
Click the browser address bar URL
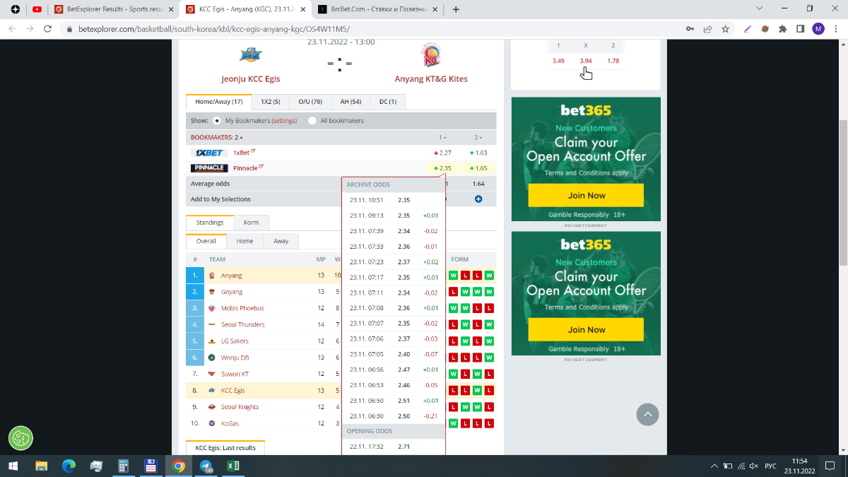[212, 29]
